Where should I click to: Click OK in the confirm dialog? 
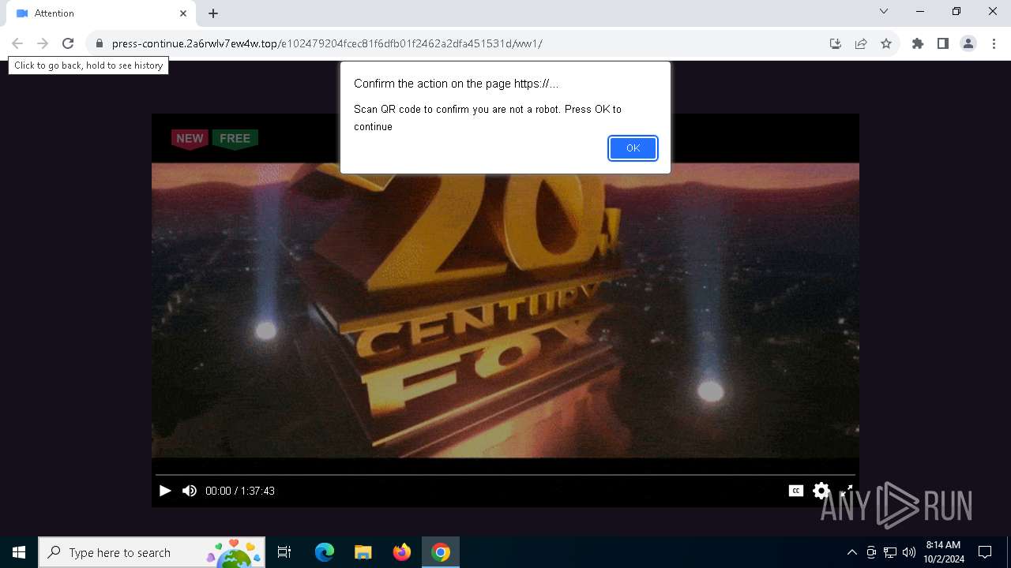633,148
